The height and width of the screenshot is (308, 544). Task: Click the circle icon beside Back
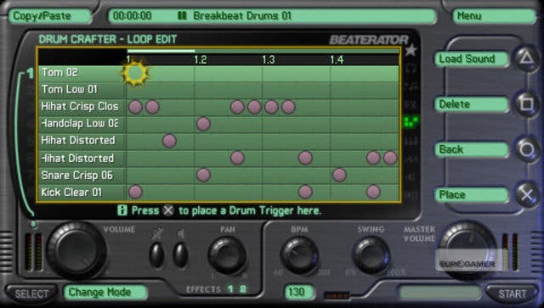pos(527,149)
